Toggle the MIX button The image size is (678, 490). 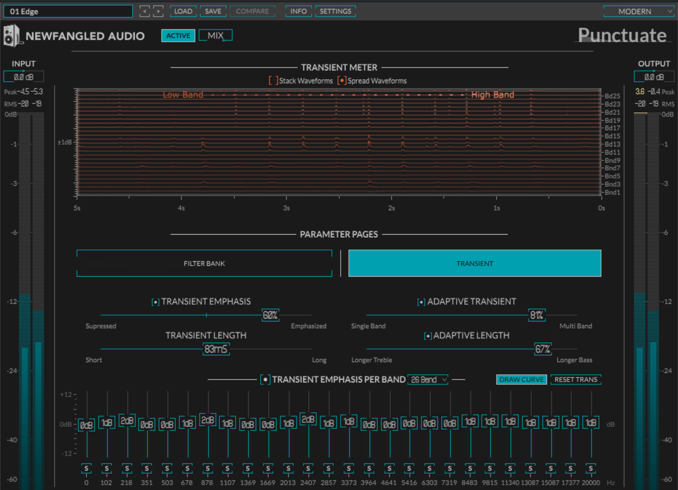point(216,36)
